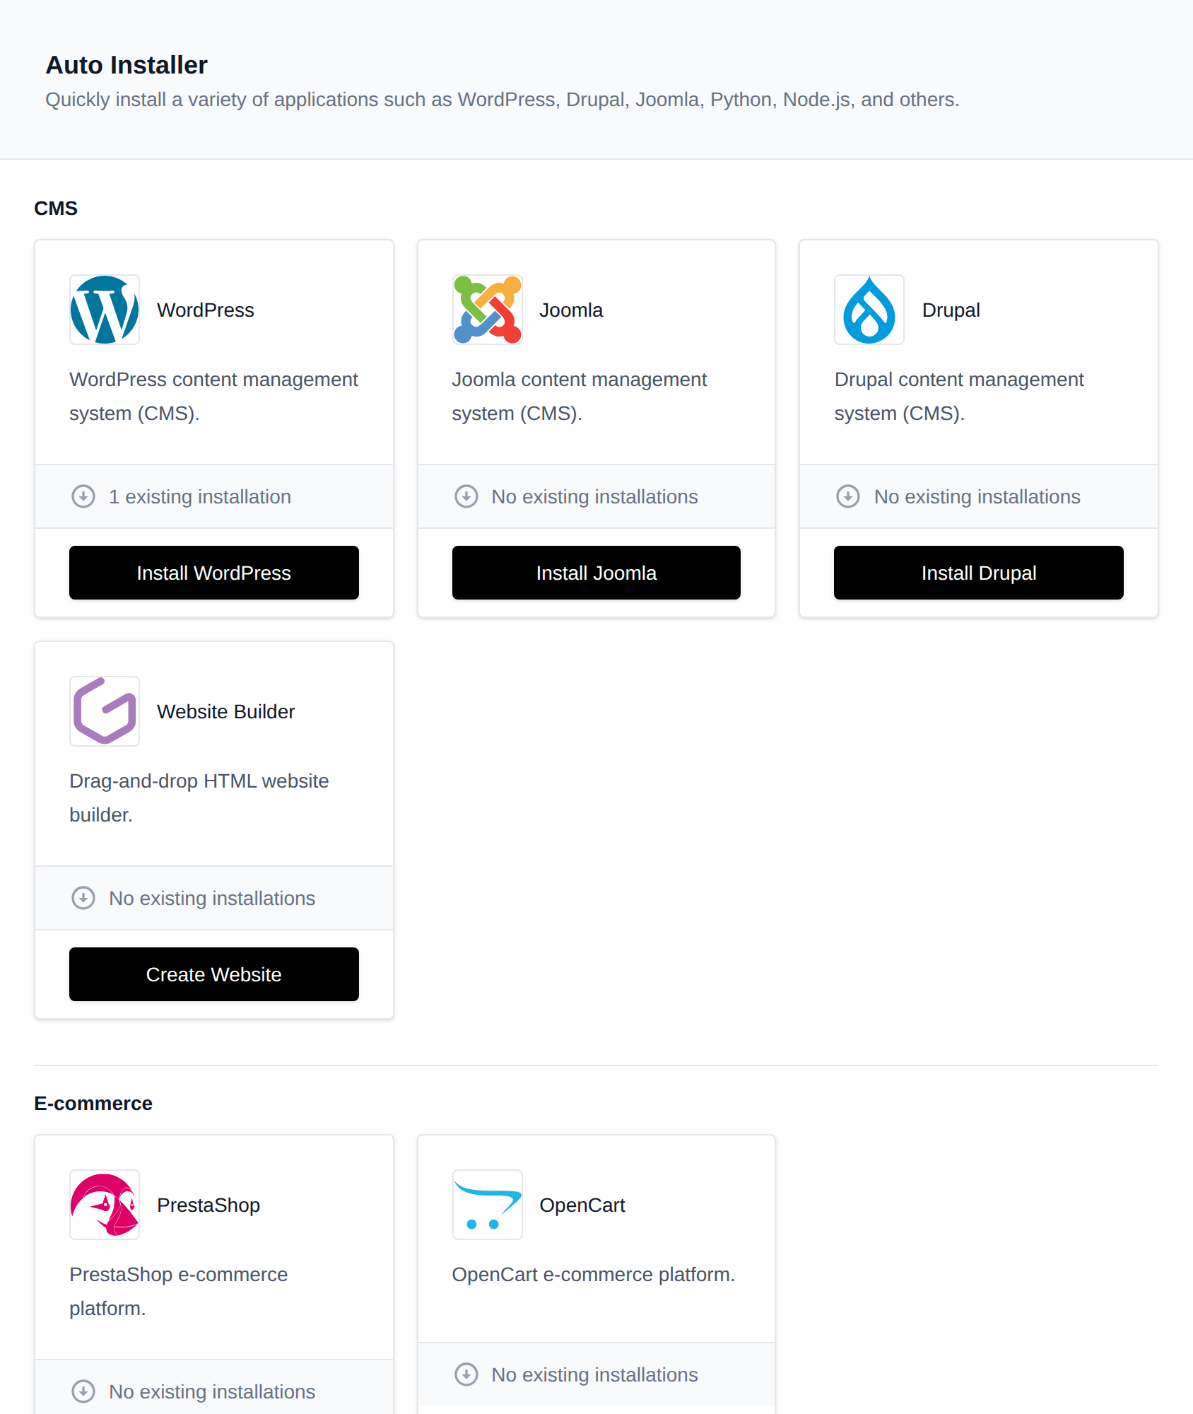Click the CMS section heading
Viewport: 1193px width, 1414px height.
(x=56, y=208)
